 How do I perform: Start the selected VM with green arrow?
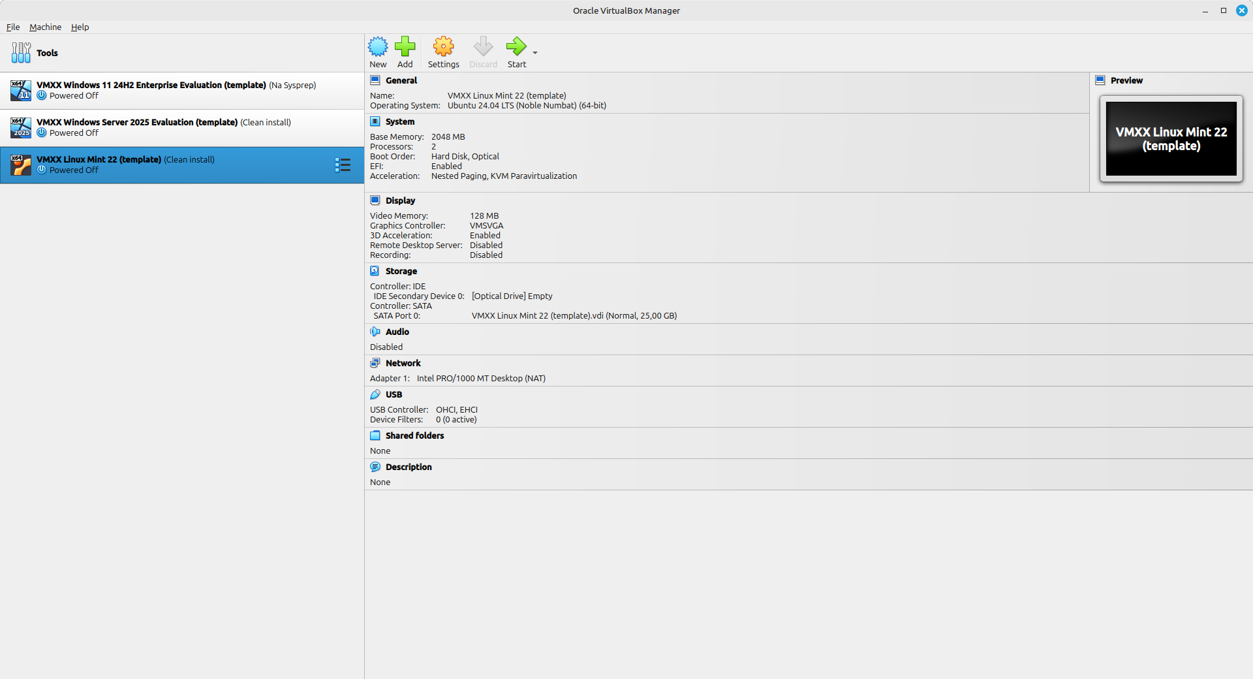click(x=516, y=47)
